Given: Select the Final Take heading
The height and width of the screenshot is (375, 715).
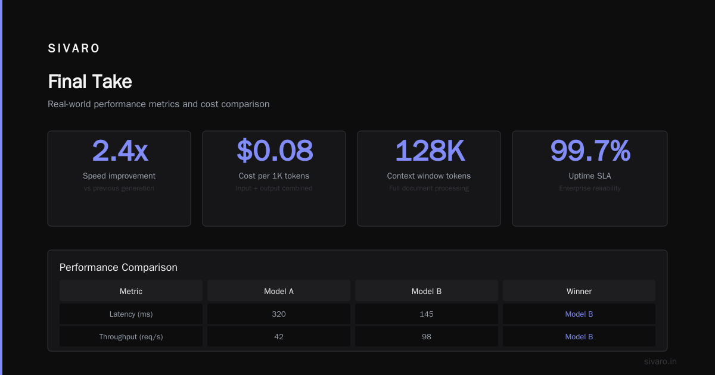Looking at the screenshot, I should point(90,82).
